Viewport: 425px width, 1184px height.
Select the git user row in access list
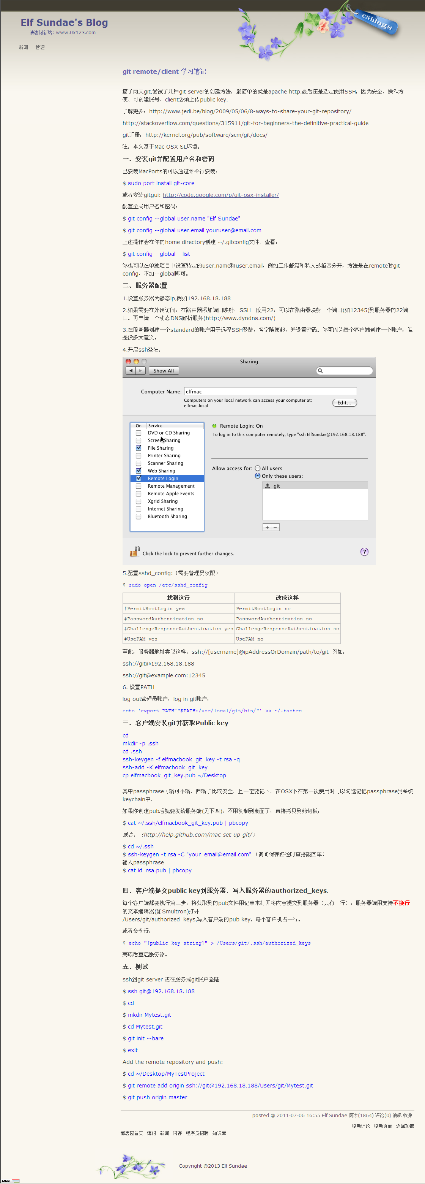tap(315, 486)
